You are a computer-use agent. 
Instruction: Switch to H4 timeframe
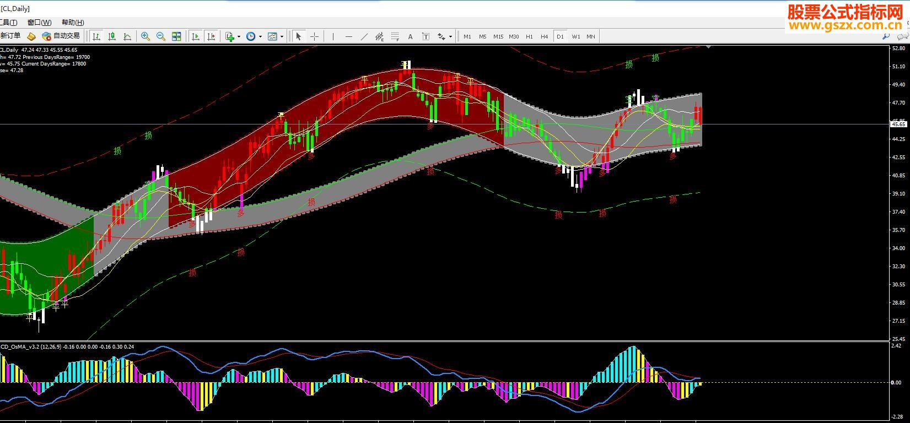(545, 36)
